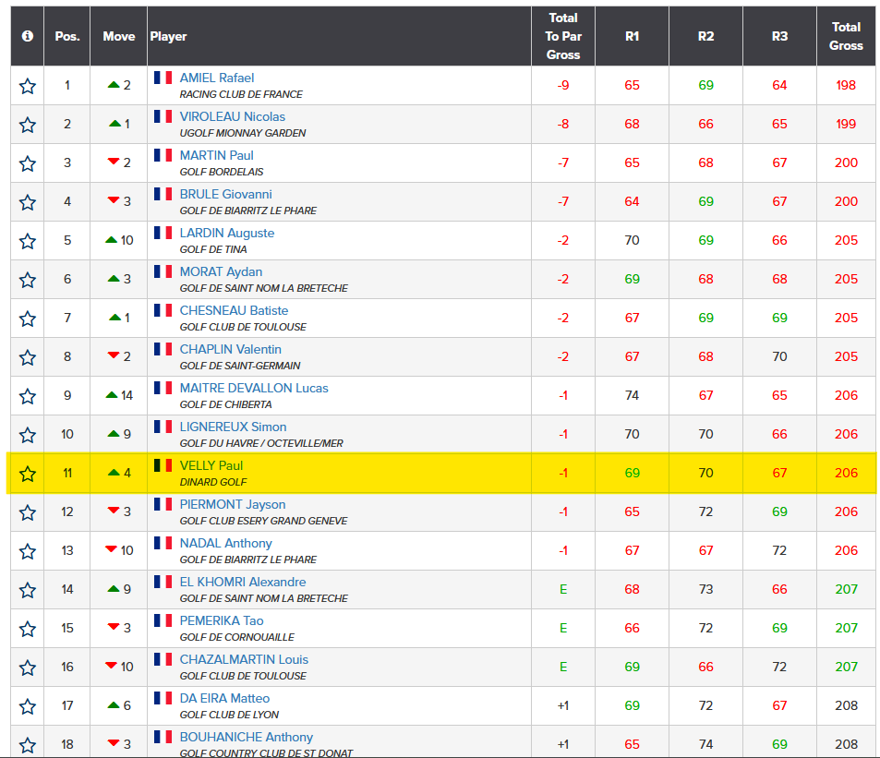Toggle favorite star for VELLY Paul
The image size is (880, 758).
[28, 474]
